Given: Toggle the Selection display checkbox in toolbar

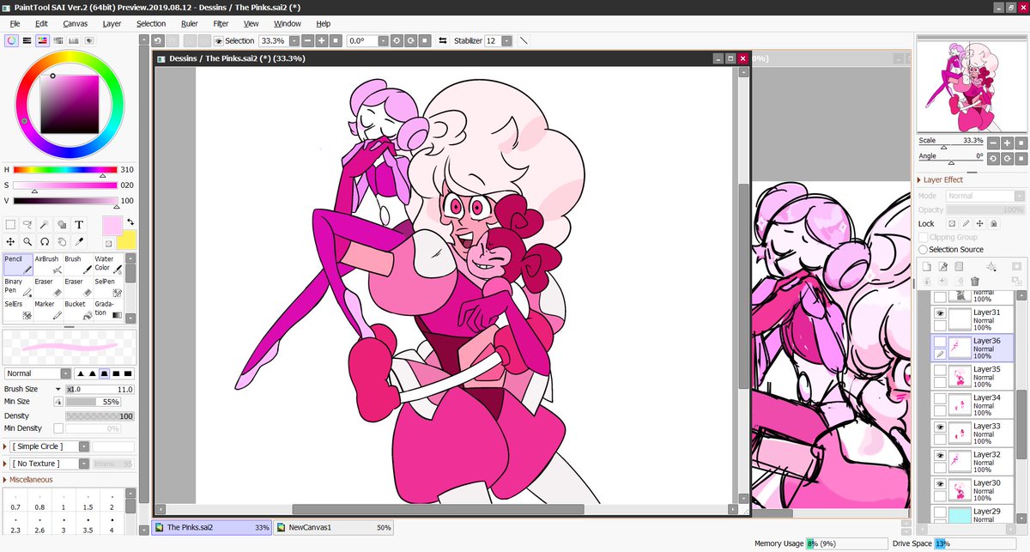Looking at the screenshot, I should [219, 40].
